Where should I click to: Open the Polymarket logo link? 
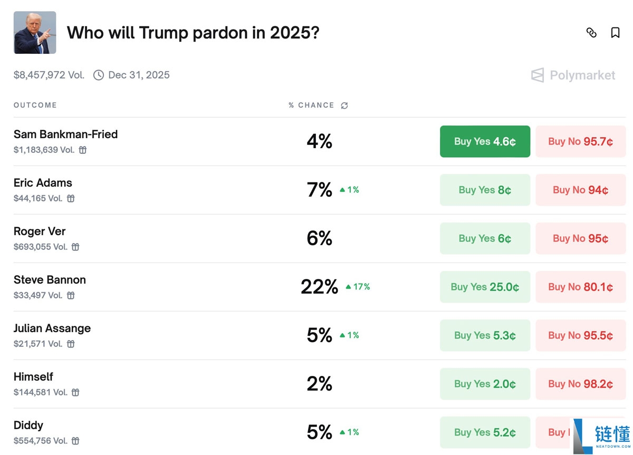[573, 75]
